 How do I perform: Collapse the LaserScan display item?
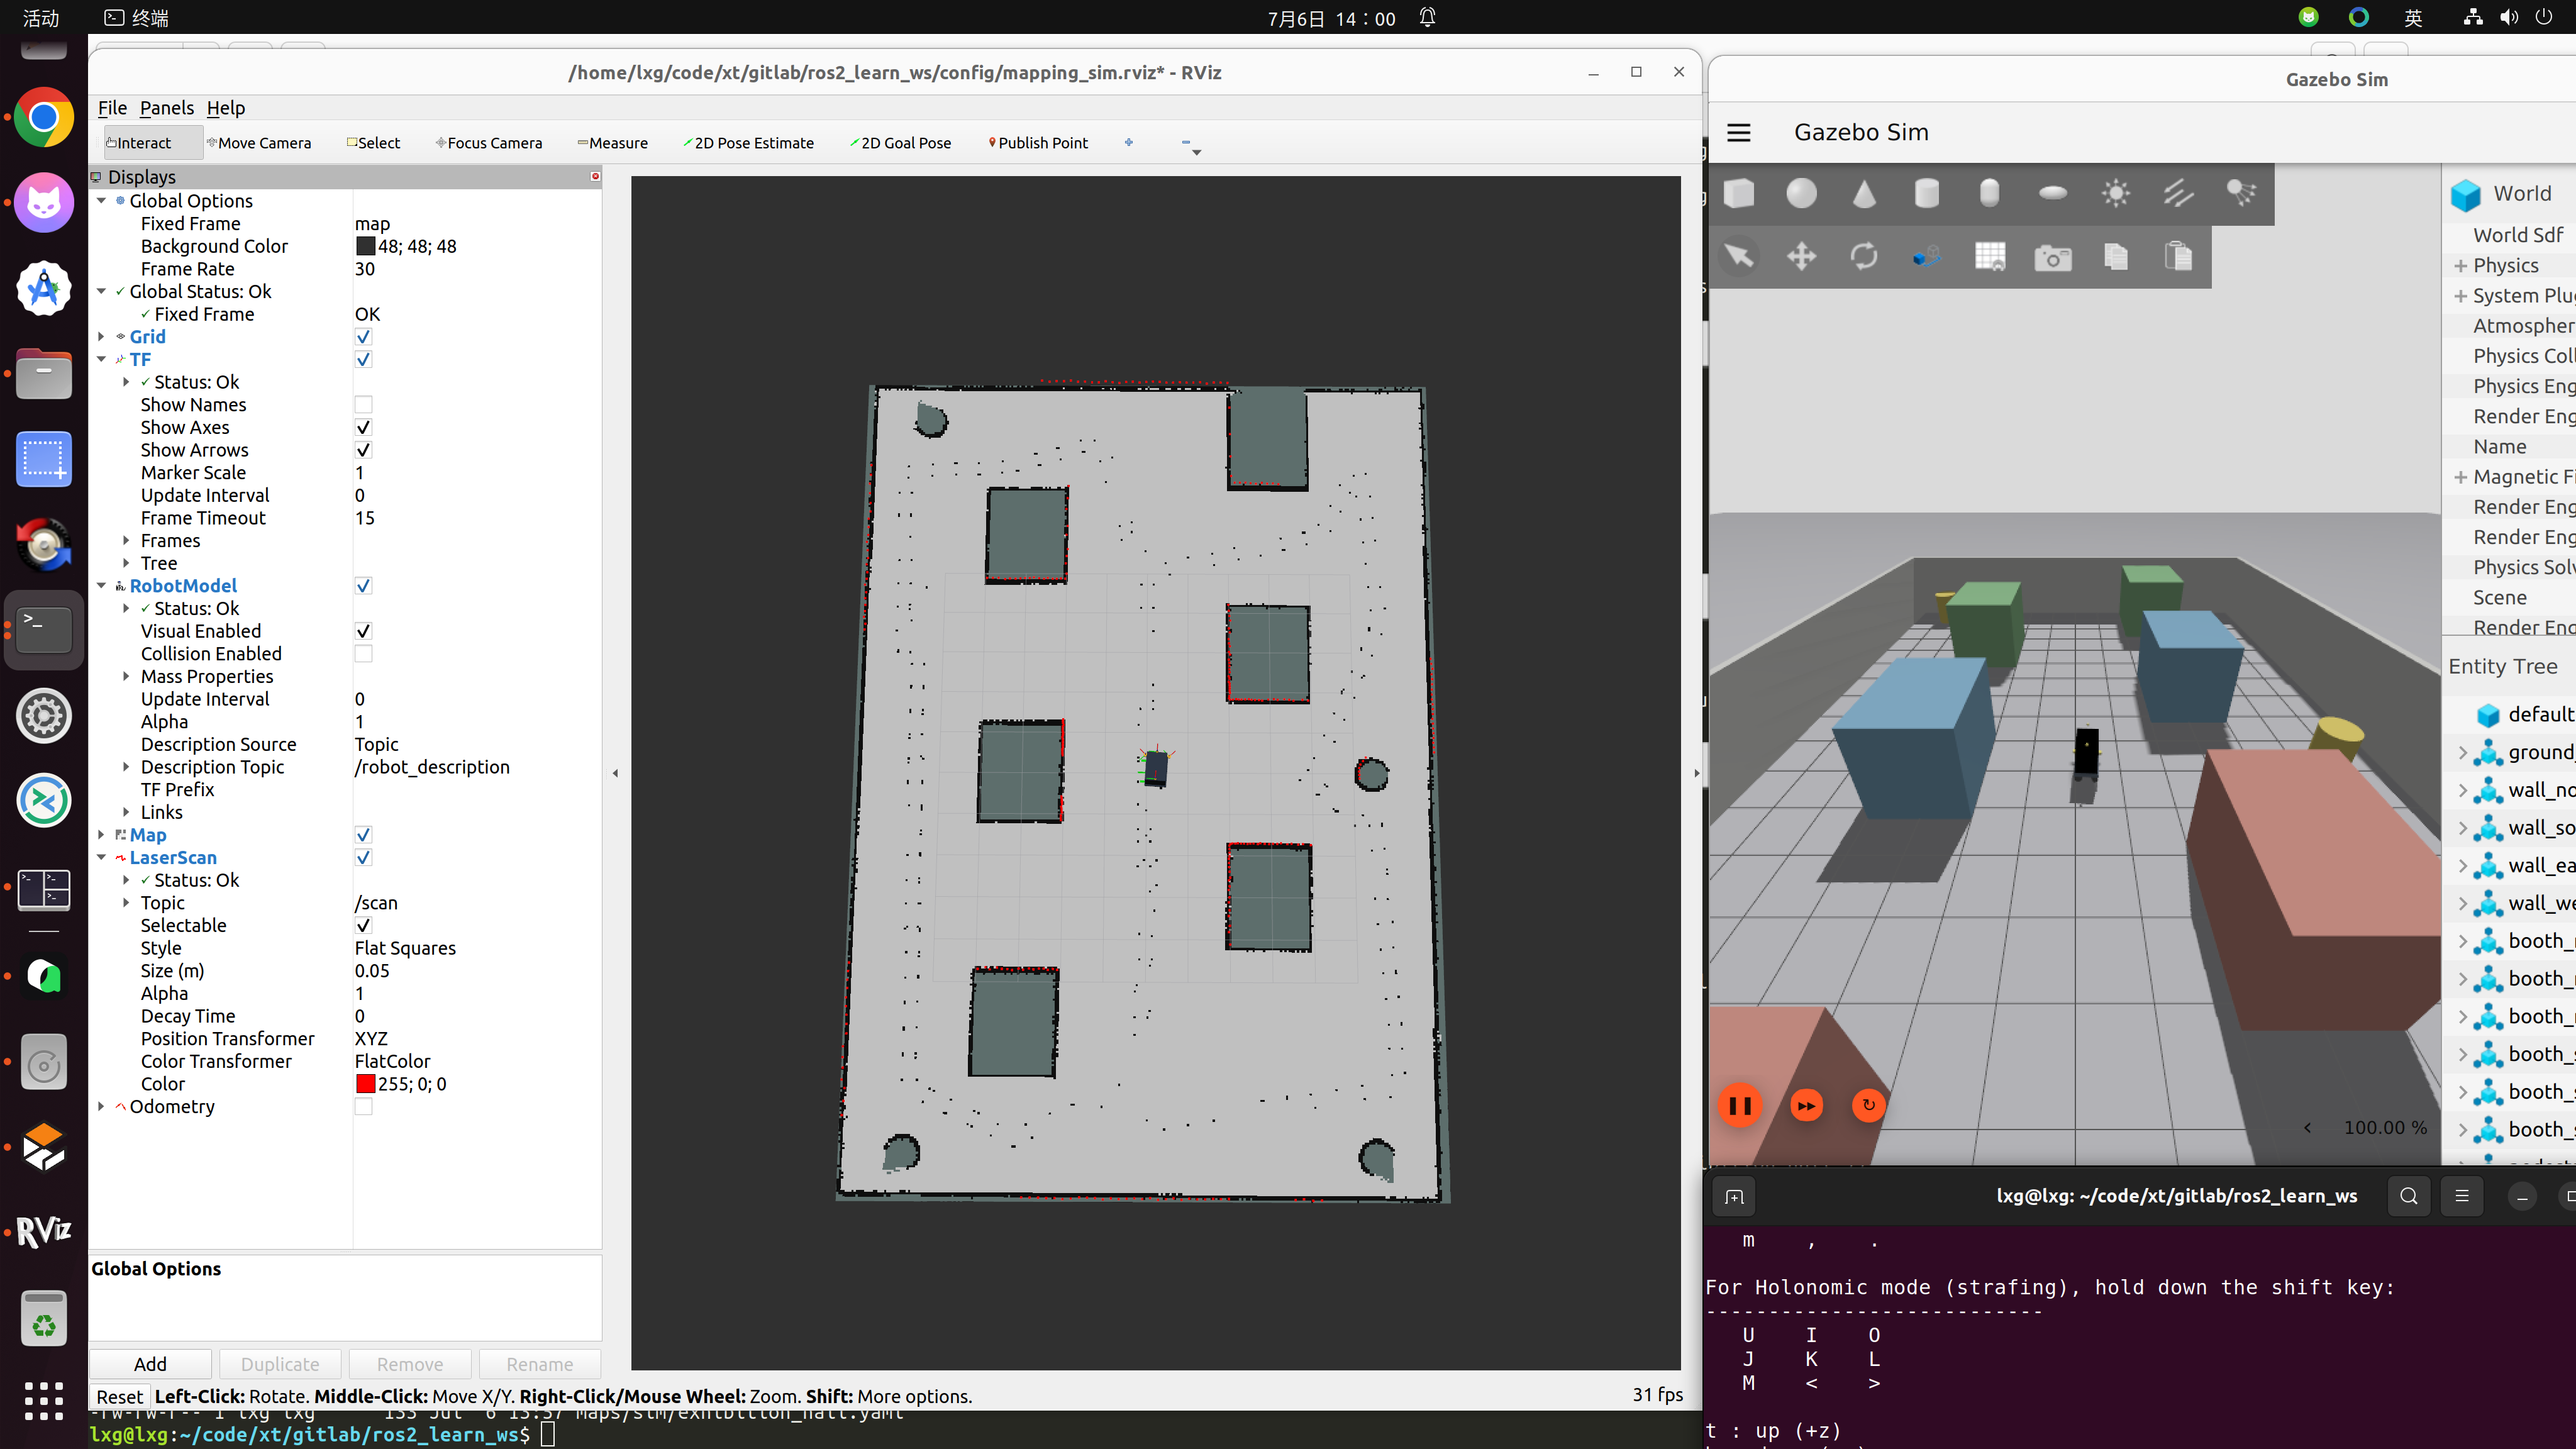tap(101, 858)
